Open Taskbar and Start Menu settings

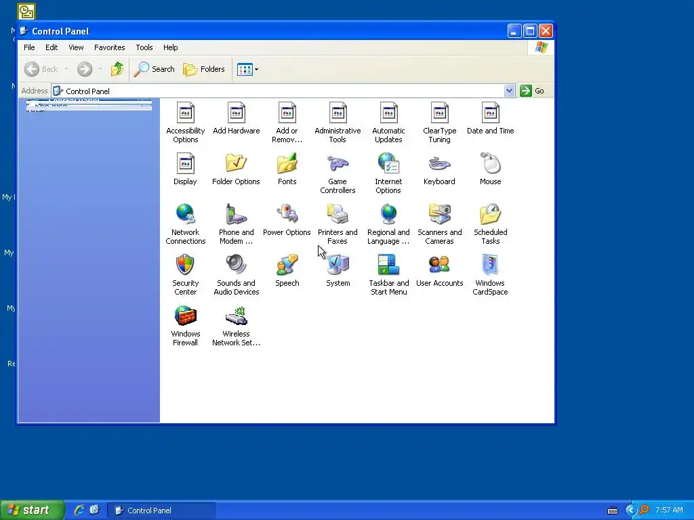[388, 265]
